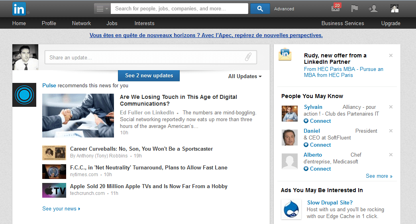Click 'nytimes.com' source text
Viewport: 416px width, 224px height.
coord(84,175)
